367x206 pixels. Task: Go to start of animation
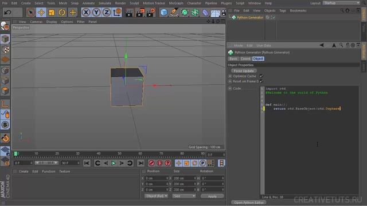pos(87,163)
